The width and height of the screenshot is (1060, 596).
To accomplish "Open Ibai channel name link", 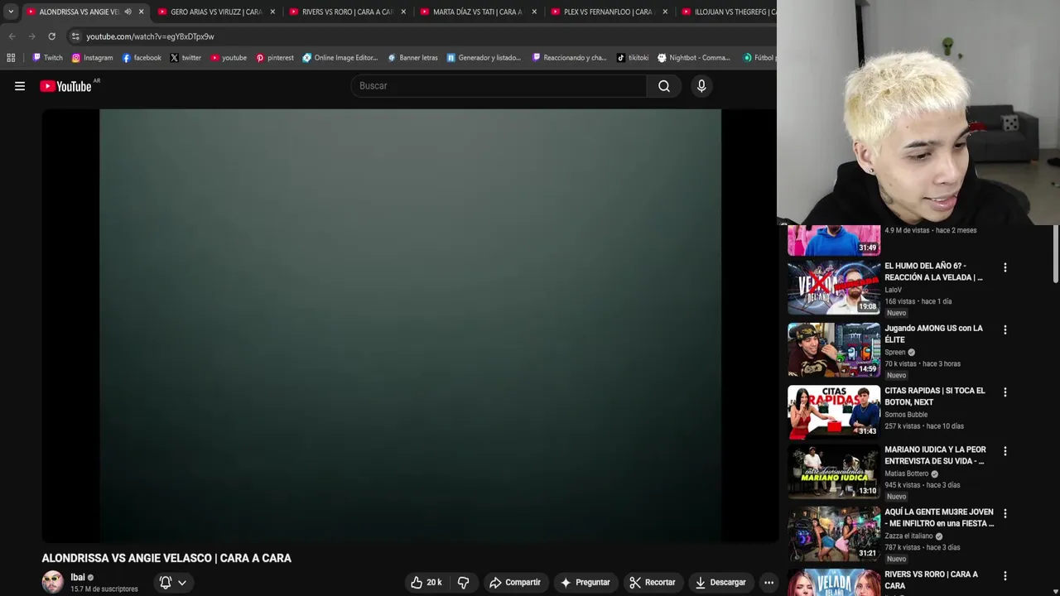I will pos(78,577).
